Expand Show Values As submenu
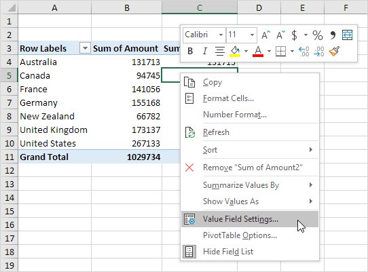 click(x=250, y=201)
